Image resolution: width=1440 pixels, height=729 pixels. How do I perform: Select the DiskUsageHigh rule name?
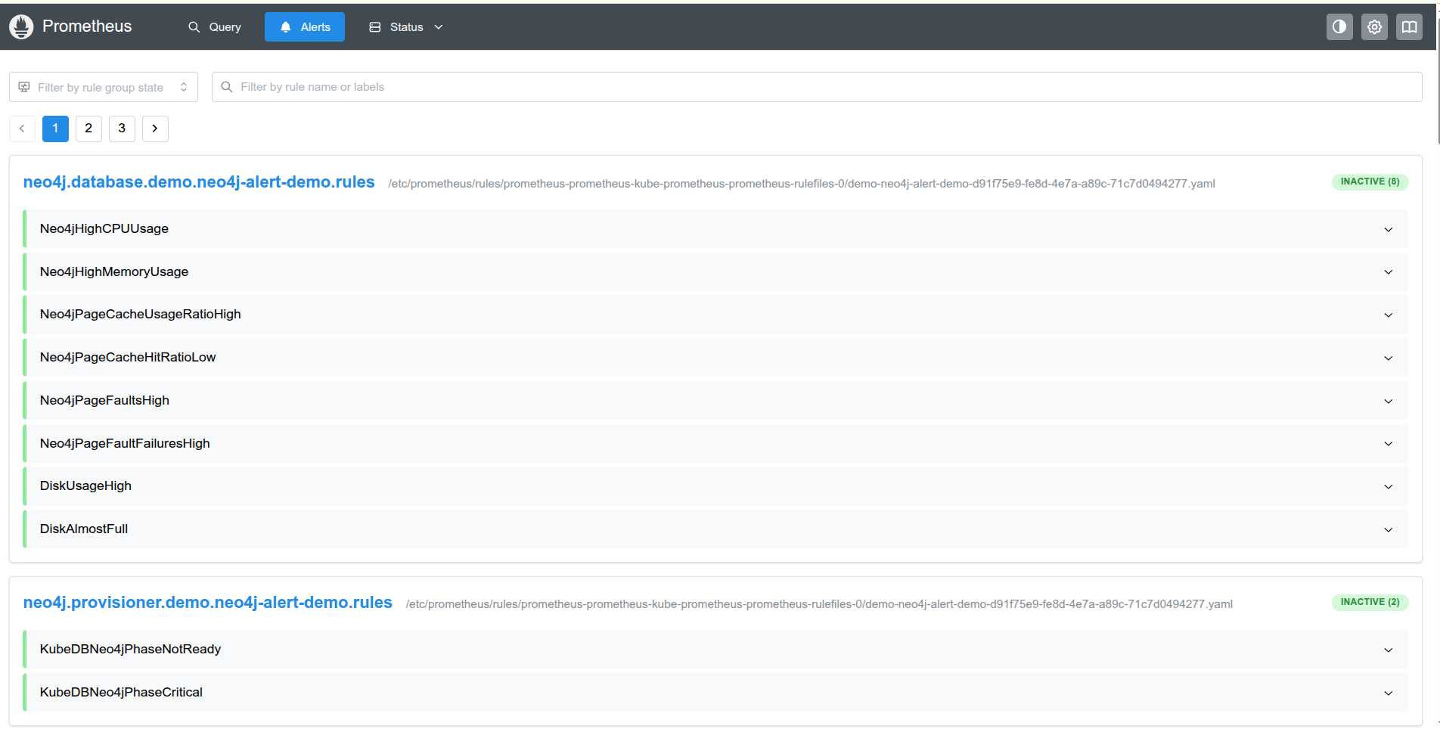click(85, 485)
